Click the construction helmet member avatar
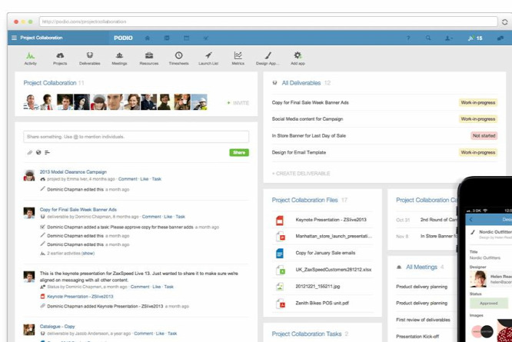The width and height of the screenshot is (512, 342). point(199,102)
